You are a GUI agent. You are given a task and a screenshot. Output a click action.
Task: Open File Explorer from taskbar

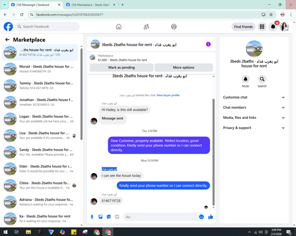click(x=28, y=232)
